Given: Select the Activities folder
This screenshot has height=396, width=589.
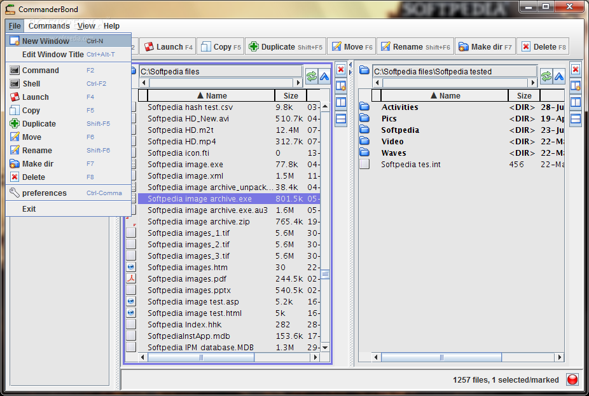Looking at the screenshot, I should pyautogui.click(x=461, y=107).
